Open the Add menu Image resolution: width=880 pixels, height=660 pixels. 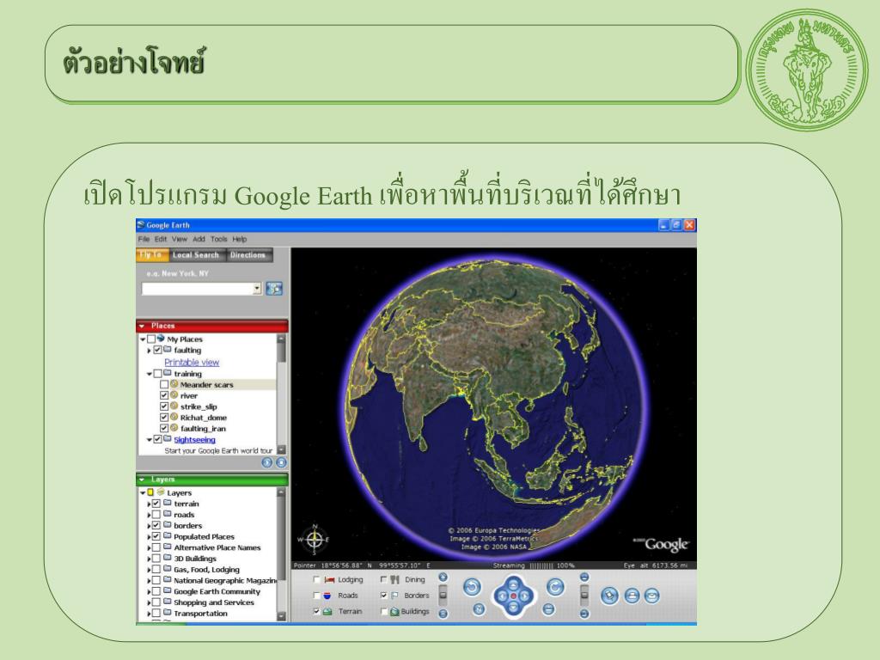pyautogui.click(x=199, y=239)
